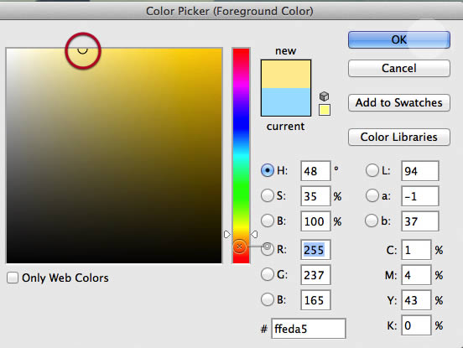463x348 pixels.
Task: Select the Lab b radio button
Action: coord(372,221)
